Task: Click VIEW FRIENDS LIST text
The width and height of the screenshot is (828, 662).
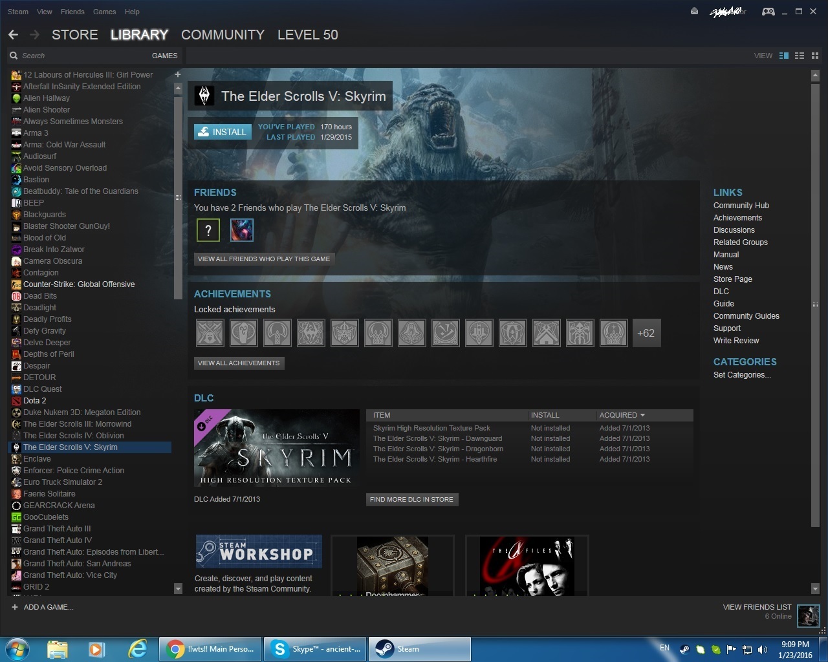Action: click(x=757, y=607)
